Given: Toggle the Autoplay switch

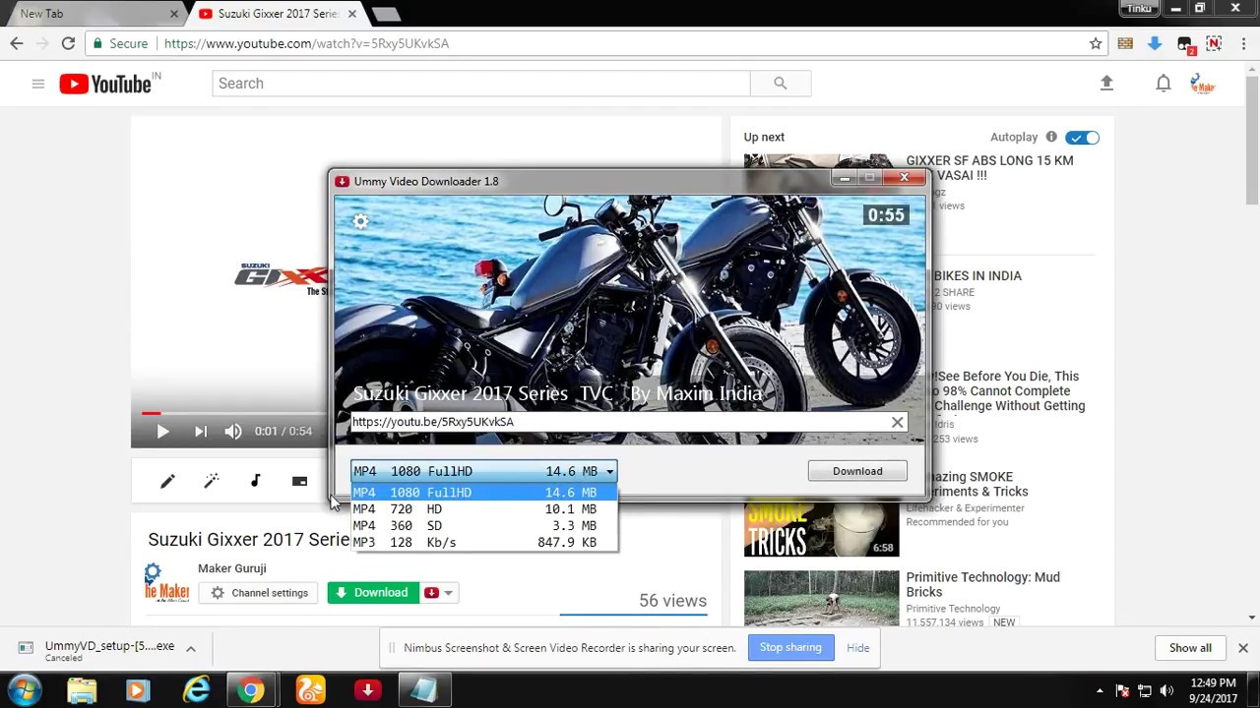Looking at the screenshot, I should [x=1082, y=138].
